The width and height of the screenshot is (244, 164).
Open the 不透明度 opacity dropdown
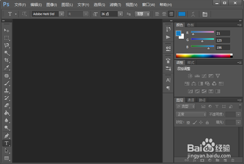pos(238,114)
